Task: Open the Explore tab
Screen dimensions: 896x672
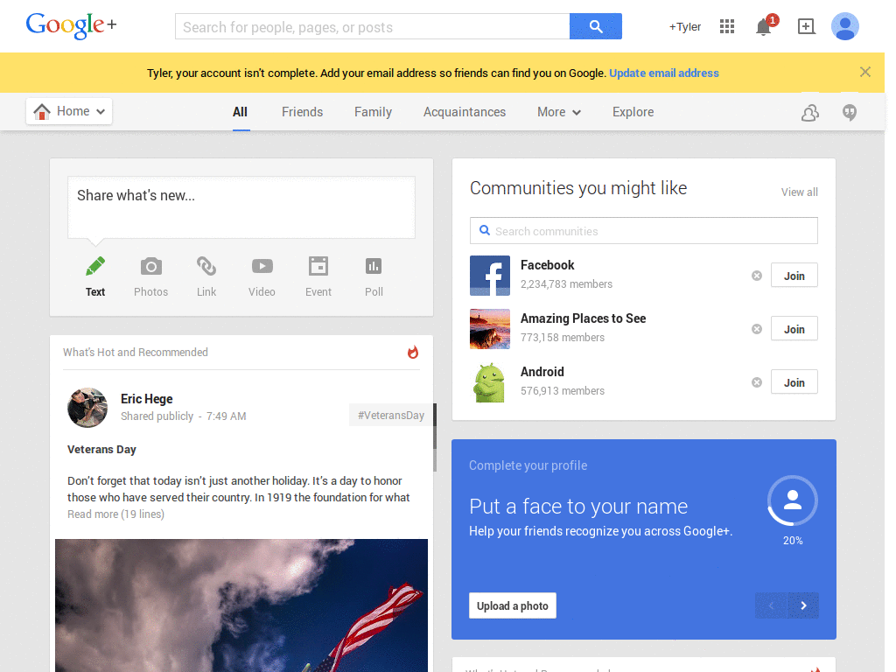Action: pos(633,112)
